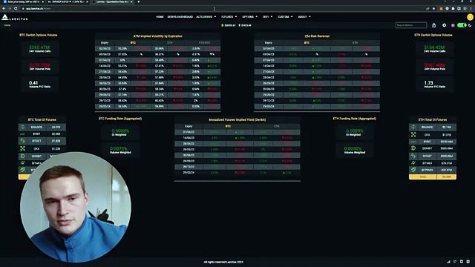This screenshot has height=267, width=475.
Task: Expand the FUTURES dropdown menu
Action: pyautogui.click(x=229, y=16)
